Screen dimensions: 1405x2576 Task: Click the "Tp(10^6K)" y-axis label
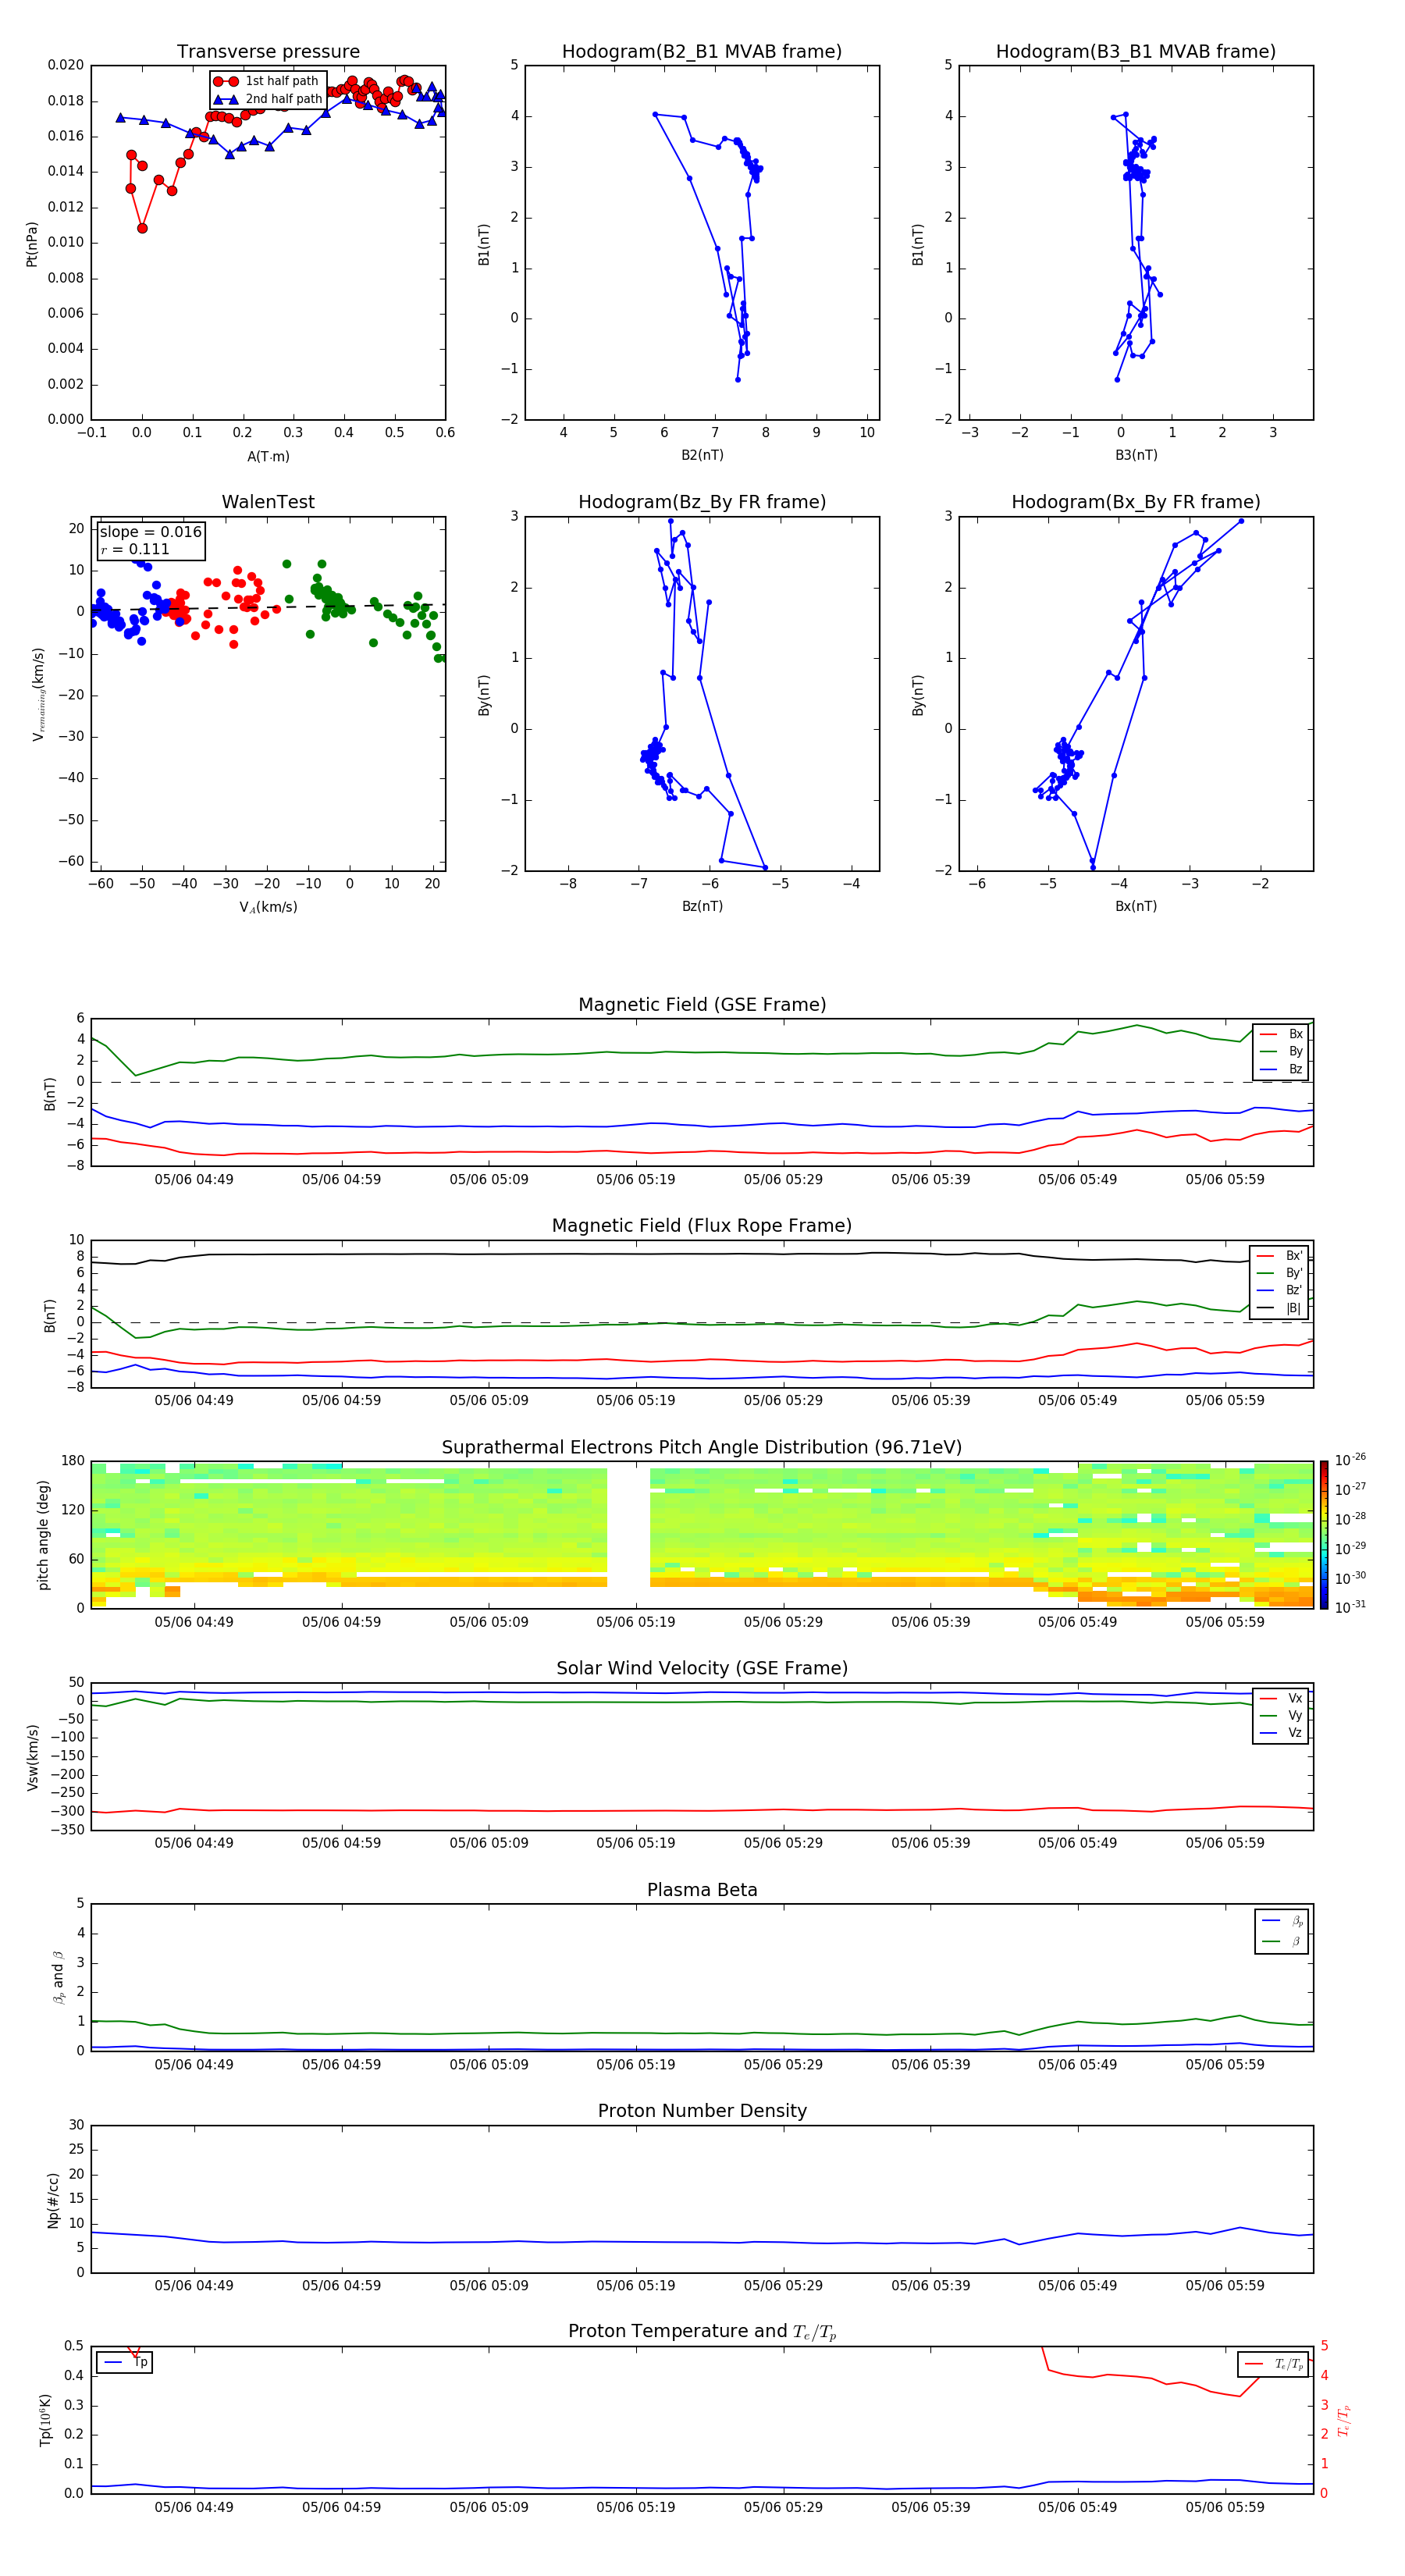tap(45, 2420)
